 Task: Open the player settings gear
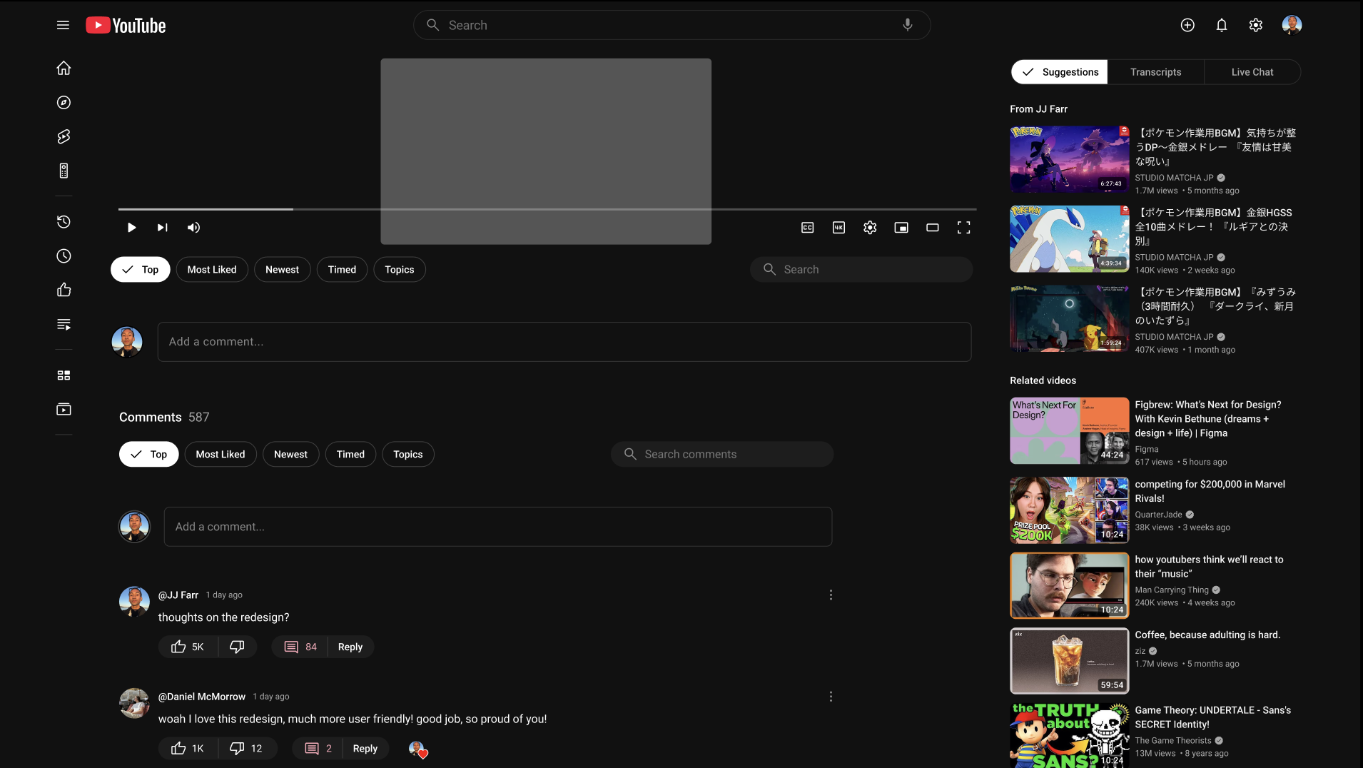pos(870,228)
